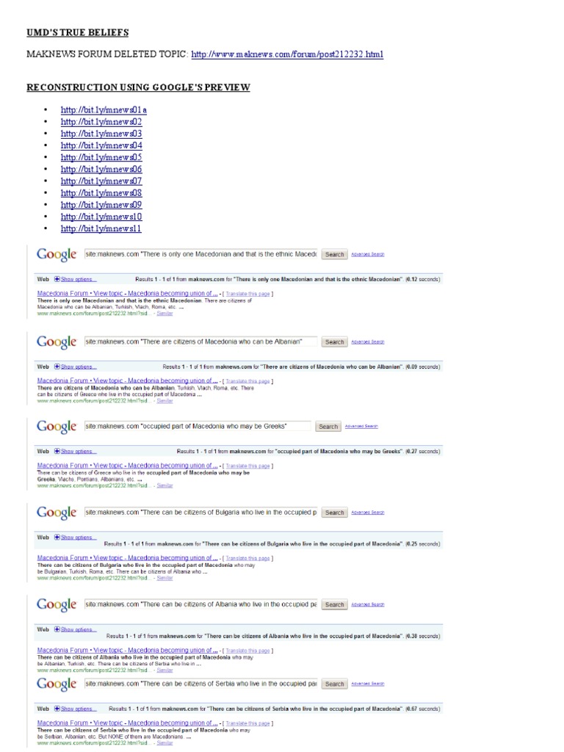Click Translate this page on the Albanian result

pyautogui.click(x=247, y=382)
